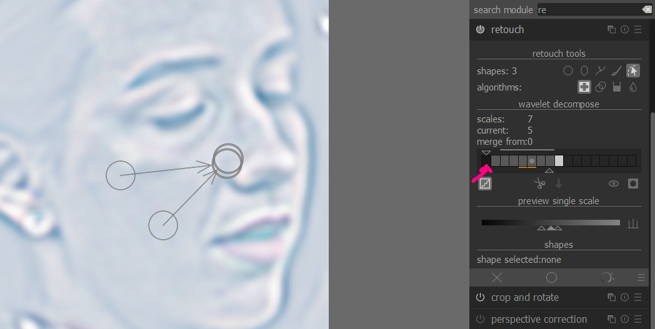Click the paste shapes down-arrow icon
Image resolution: width=655 pixels, height=329 pixels.
(559, 184)
